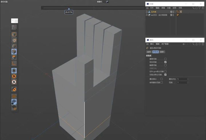Click the orange tag on wx关注 object
The height and width of the screenshot is (140, 206).
177,15
